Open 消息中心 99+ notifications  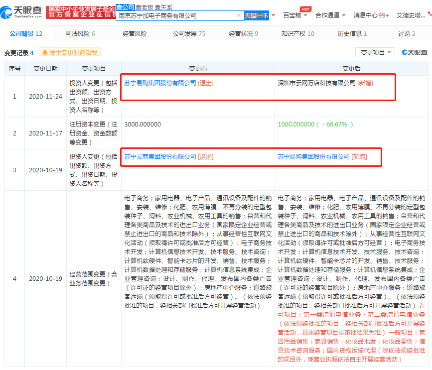371,15
